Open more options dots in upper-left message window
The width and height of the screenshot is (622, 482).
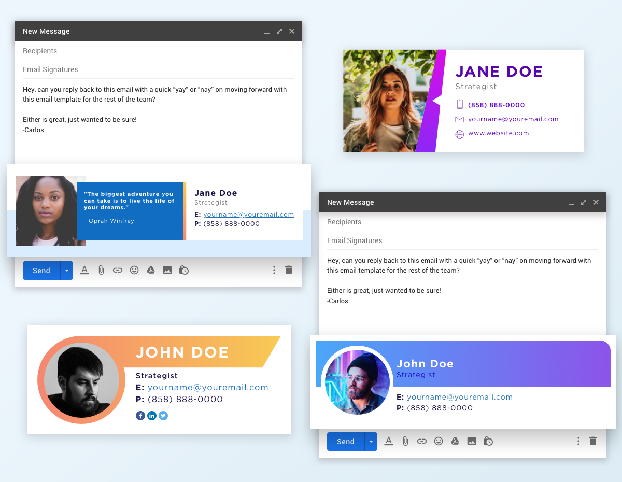pyautogui.click(x=274, y=270)
